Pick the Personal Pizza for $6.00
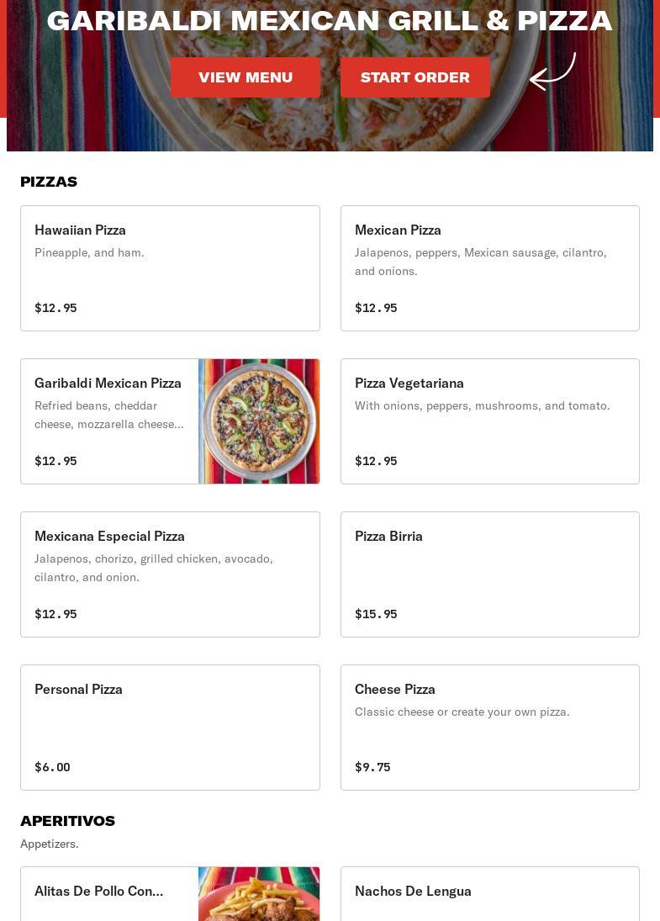Screen dimensions: 660x921 [170, 728]
